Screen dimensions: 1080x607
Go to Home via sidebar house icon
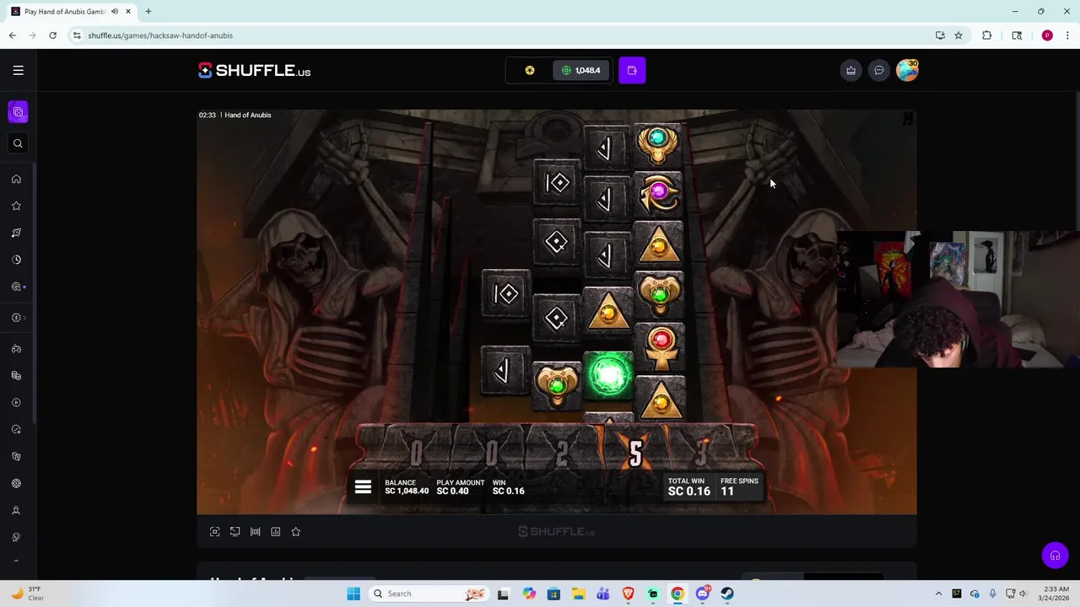(x=16, y=179)
